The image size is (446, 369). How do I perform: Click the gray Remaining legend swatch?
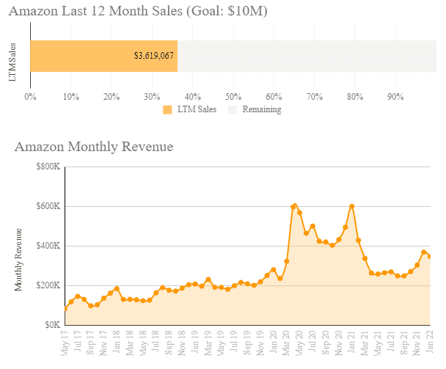[x=233, y=110]
